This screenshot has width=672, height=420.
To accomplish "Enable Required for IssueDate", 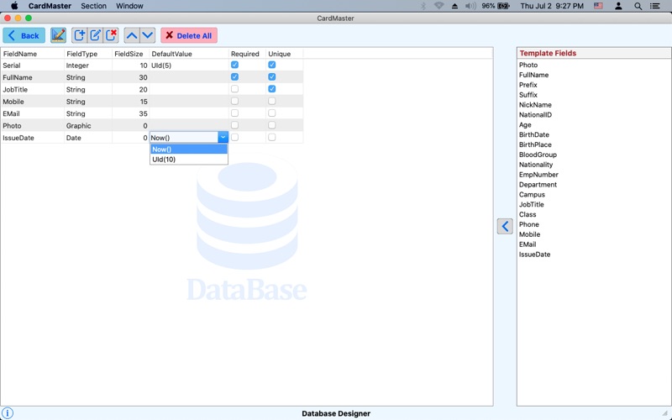I will 234,137.
